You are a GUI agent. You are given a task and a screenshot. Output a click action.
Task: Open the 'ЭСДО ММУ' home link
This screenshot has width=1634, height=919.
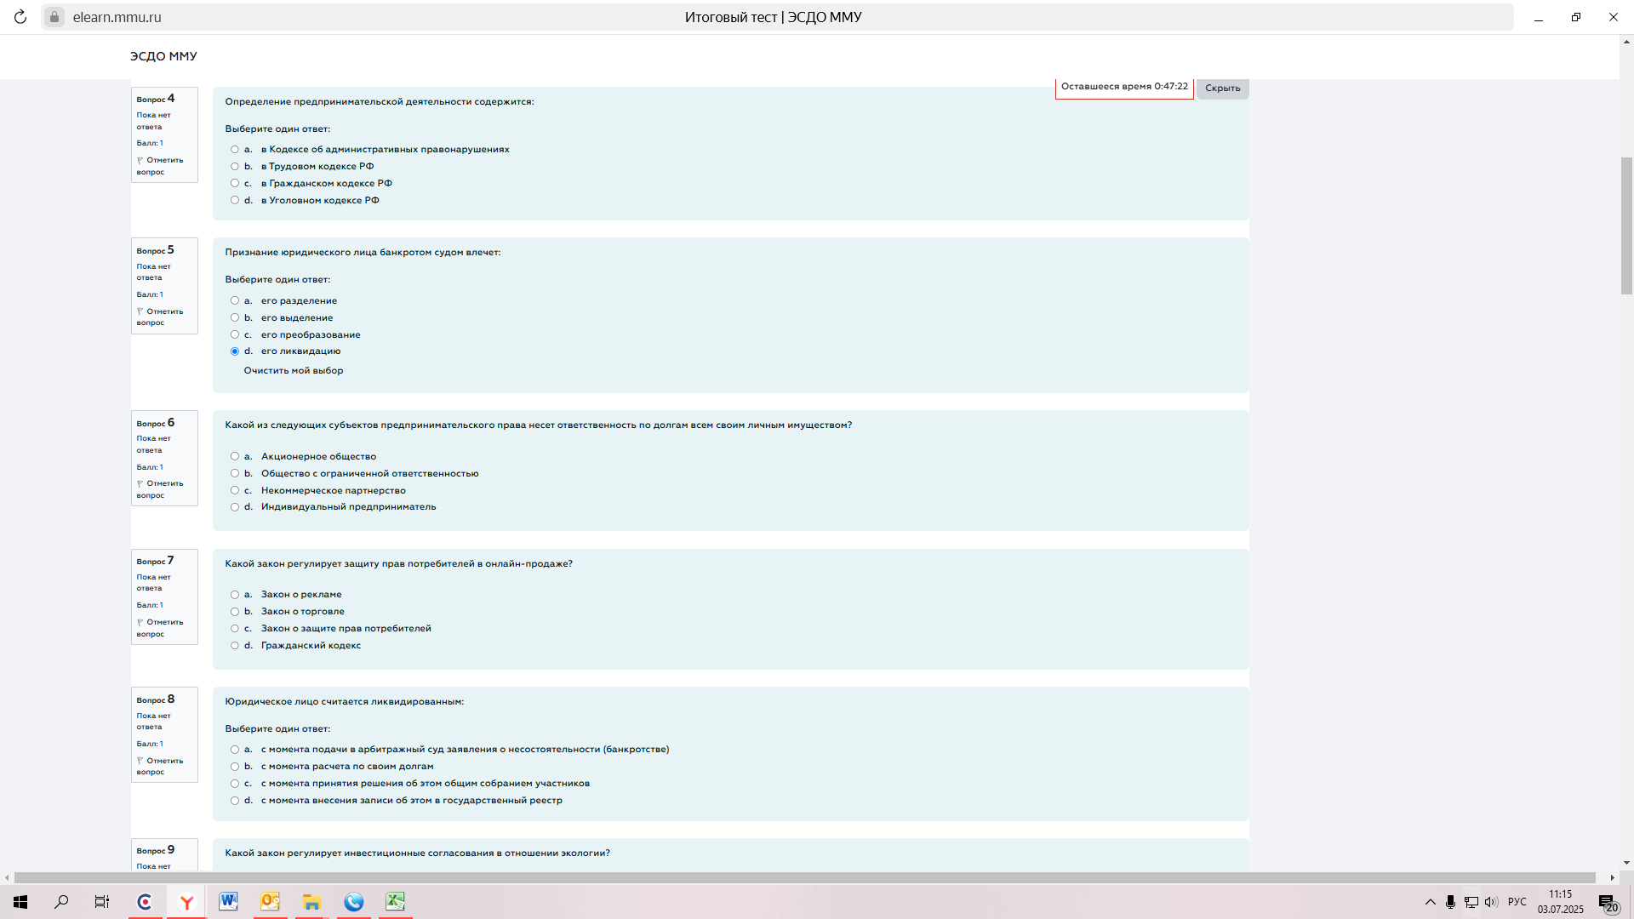(x=163, y=56)
